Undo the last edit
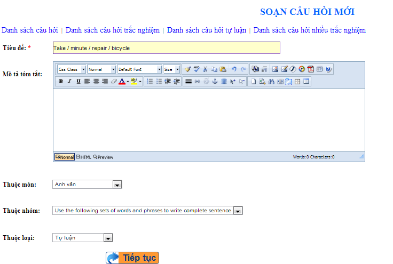Image resolution: width=393 pixels, height=264 pixels. [x=234, y=69]
